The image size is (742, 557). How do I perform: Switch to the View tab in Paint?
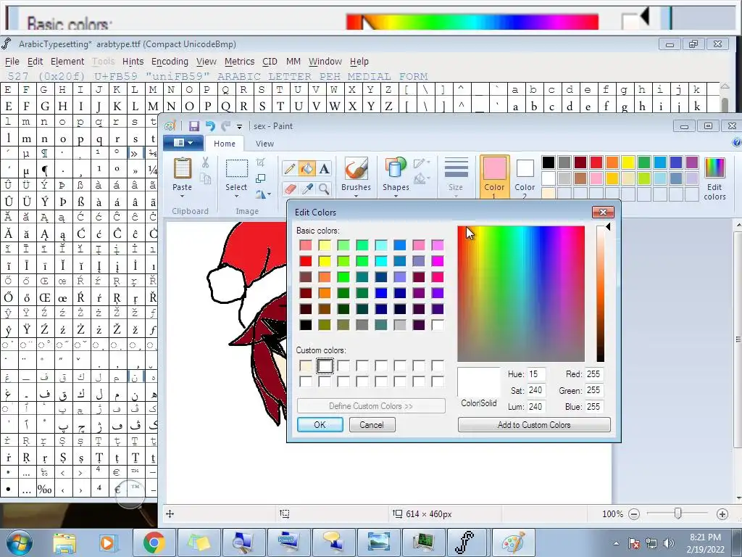(x=264, y=144)
